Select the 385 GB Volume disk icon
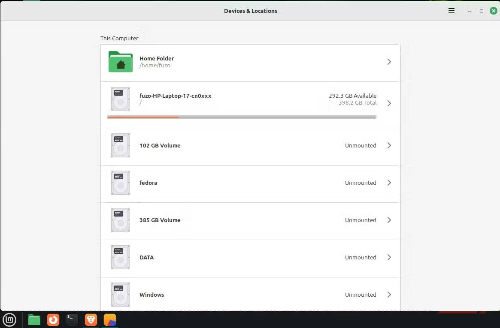 (x=120, y=220)
